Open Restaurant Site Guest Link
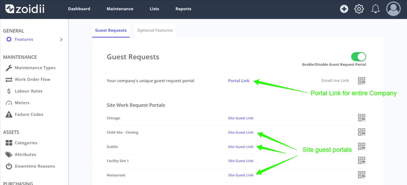The image size is (407, 185). pyautogui.click(x=241, y=175)
